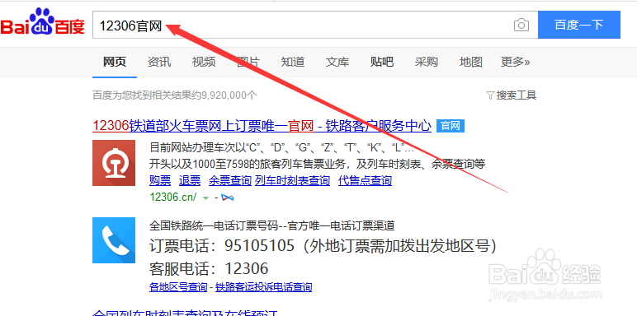The width and height of the screenshot is (637, 316).
Task: Switch to the 地图 tab
Action: pyautogui.click(x=471, y=62)
